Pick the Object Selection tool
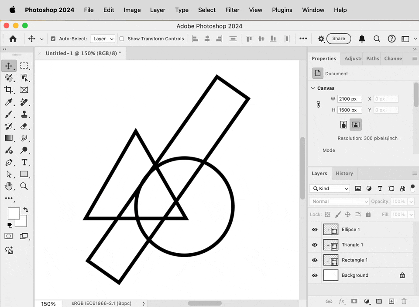This screenshot has width=419, height=307. pos(24,78)
